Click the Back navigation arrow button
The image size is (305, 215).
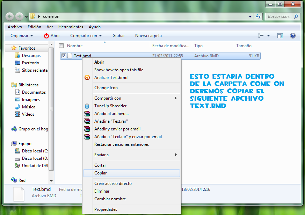point(10,16)
